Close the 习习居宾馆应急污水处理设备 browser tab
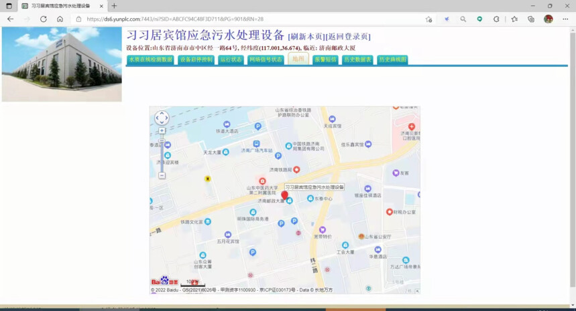Viewport: 576px width, 311px height. coord(101,6)
